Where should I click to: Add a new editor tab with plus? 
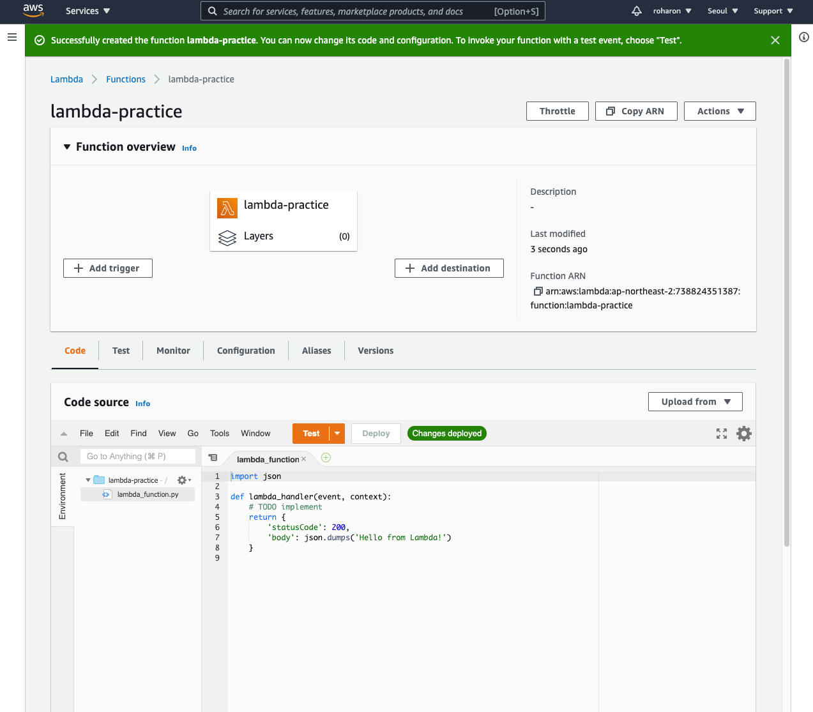pos(326,457)
